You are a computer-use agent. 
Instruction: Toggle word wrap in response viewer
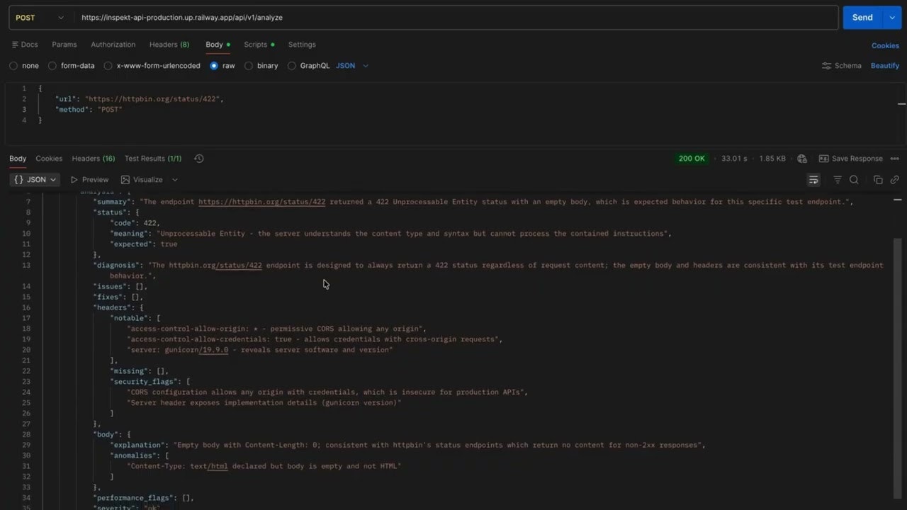(813, 180)
